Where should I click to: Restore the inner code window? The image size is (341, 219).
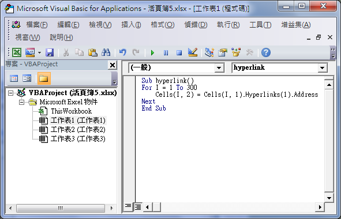pos(318,37)
